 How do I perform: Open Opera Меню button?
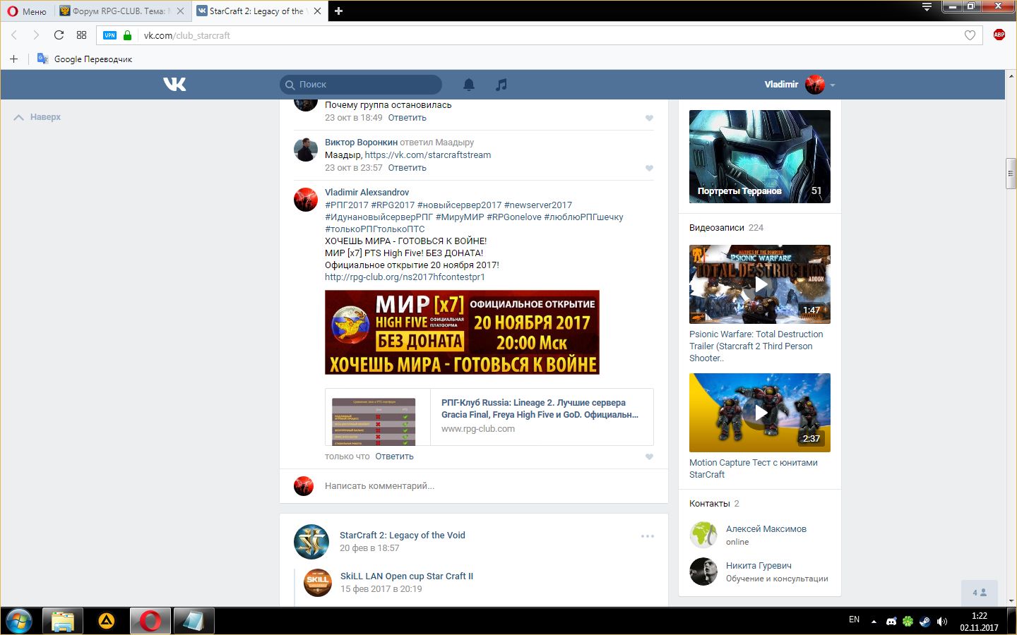click(27, 11)
